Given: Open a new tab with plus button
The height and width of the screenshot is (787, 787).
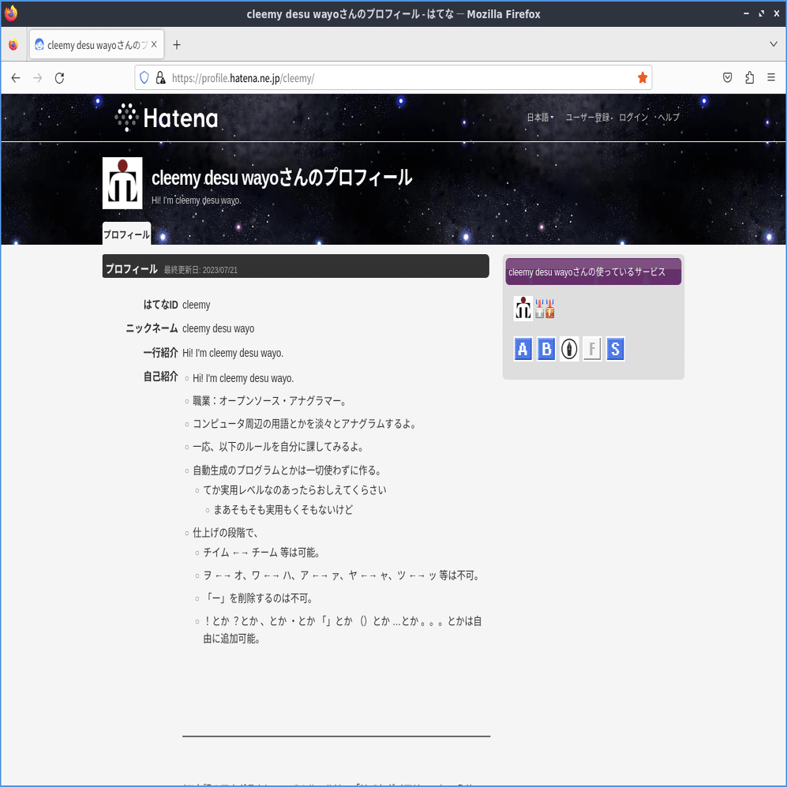Looking at the screenshot, I should (177, 45).
